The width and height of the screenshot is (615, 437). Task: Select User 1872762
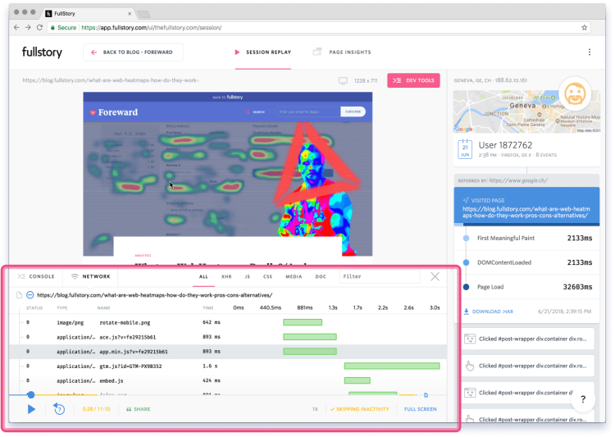pos(505,145)
